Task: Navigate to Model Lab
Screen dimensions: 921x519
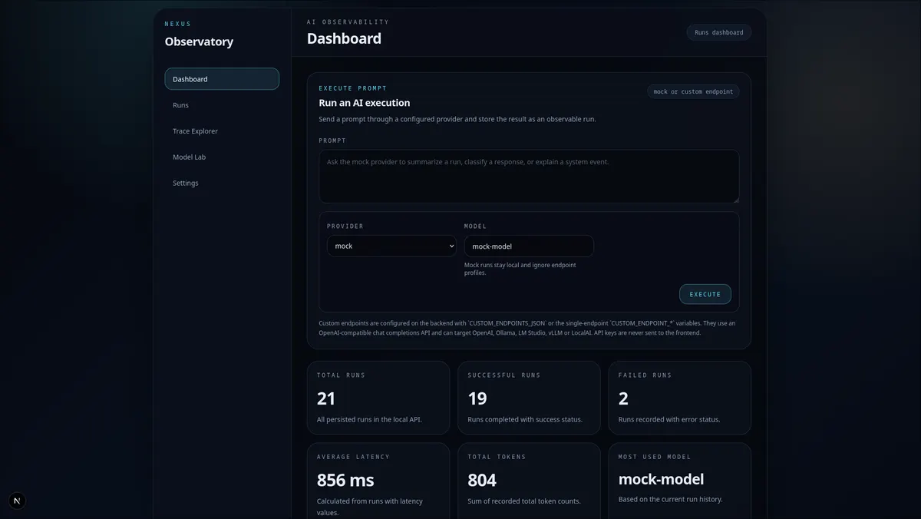Action: point(222,157)
